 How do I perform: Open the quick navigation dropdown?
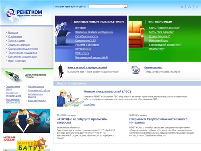click(108, 6)
